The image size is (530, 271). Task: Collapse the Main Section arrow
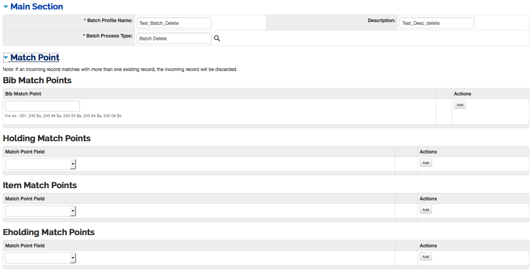6,7
